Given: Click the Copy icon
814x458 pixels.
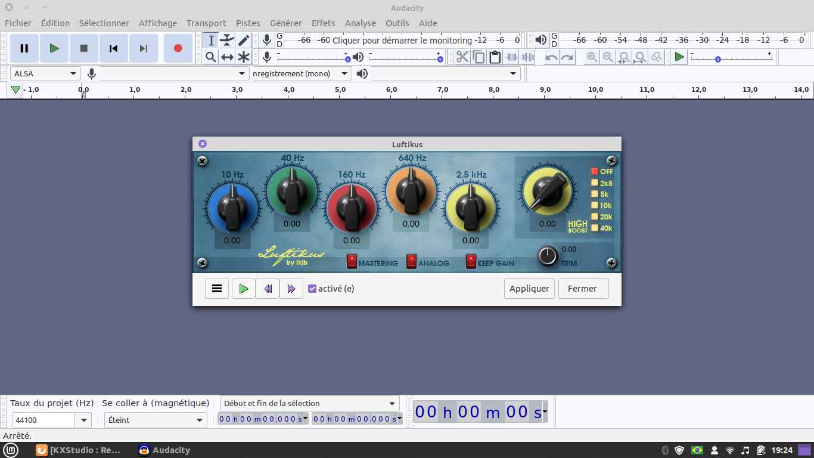Looking at the screenshot, I should coord(479,57).
